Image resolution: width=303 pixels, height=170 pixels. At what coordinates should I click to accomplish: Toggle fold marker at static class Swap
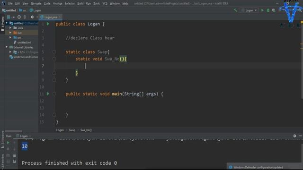(54, 52)
